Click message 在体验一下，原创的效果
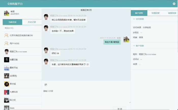178x110 pixels. pos(63,31)
